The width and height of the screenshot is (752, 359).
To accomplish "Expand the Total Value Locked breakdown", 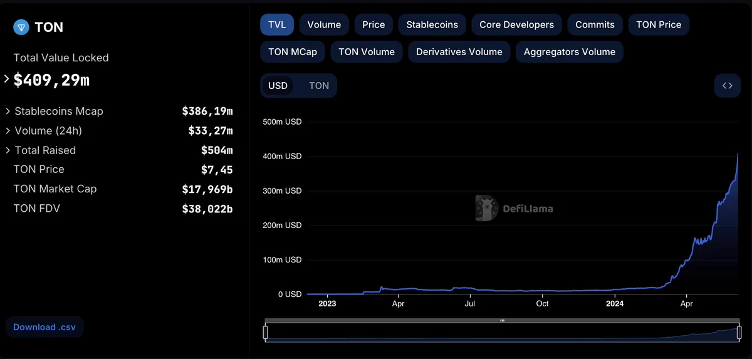I will point(7,80).
